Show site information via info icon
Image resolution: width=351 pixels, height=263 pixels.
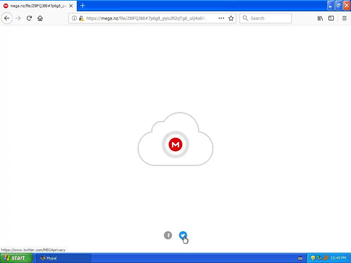74,18
